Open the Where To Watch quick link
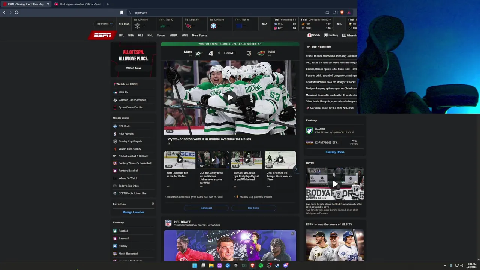 [128, 178]
